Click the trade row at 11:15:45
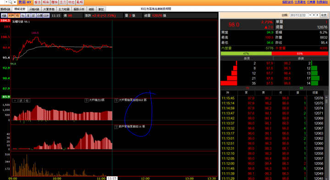This screenshot has height=180, width=330. 272,98
